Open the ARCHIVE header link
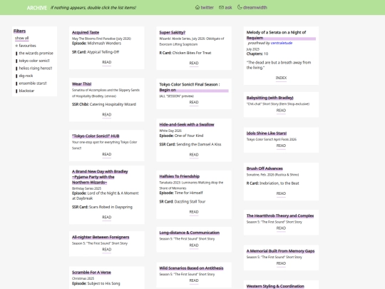Screen dimensions: 385x289 click(37, 8)
